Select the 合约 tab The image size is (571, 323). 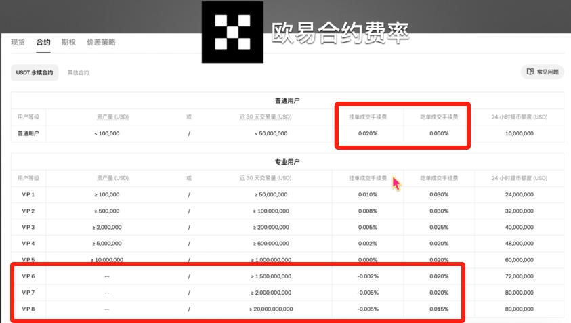point(43,42)
